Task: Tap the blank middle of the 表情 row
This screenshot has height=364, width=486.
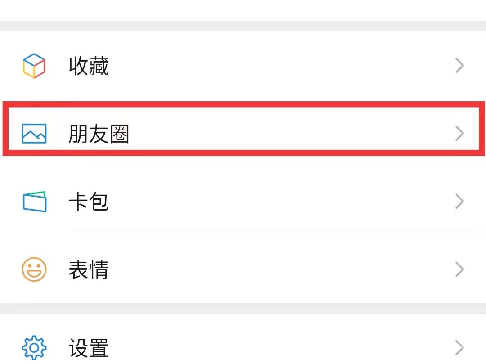Action: point(270,270)
